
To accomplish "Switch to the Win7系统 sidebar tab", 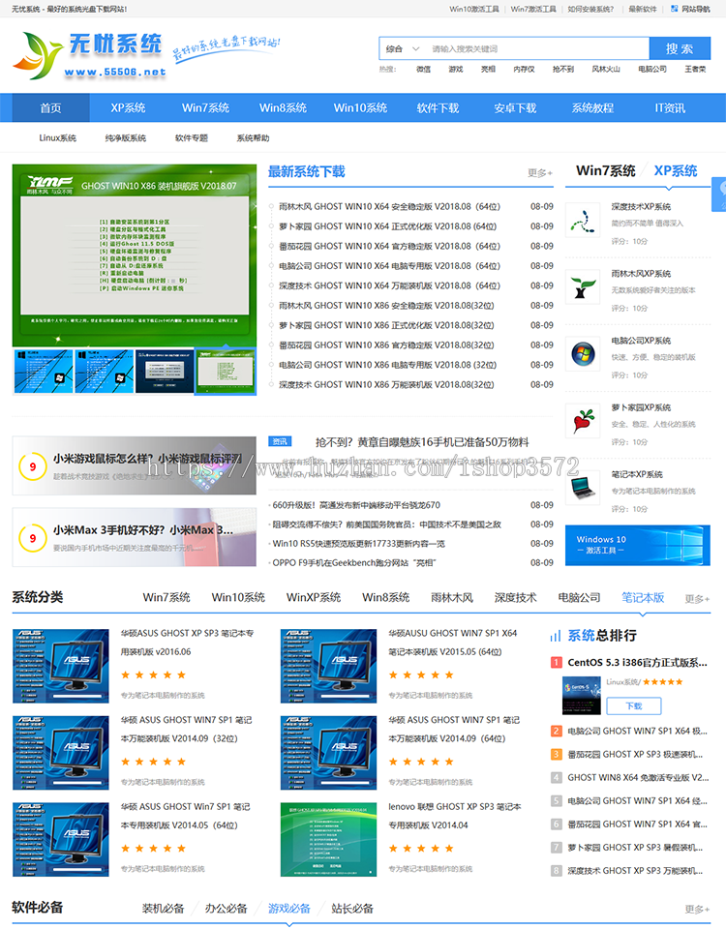I will point(606,170).
